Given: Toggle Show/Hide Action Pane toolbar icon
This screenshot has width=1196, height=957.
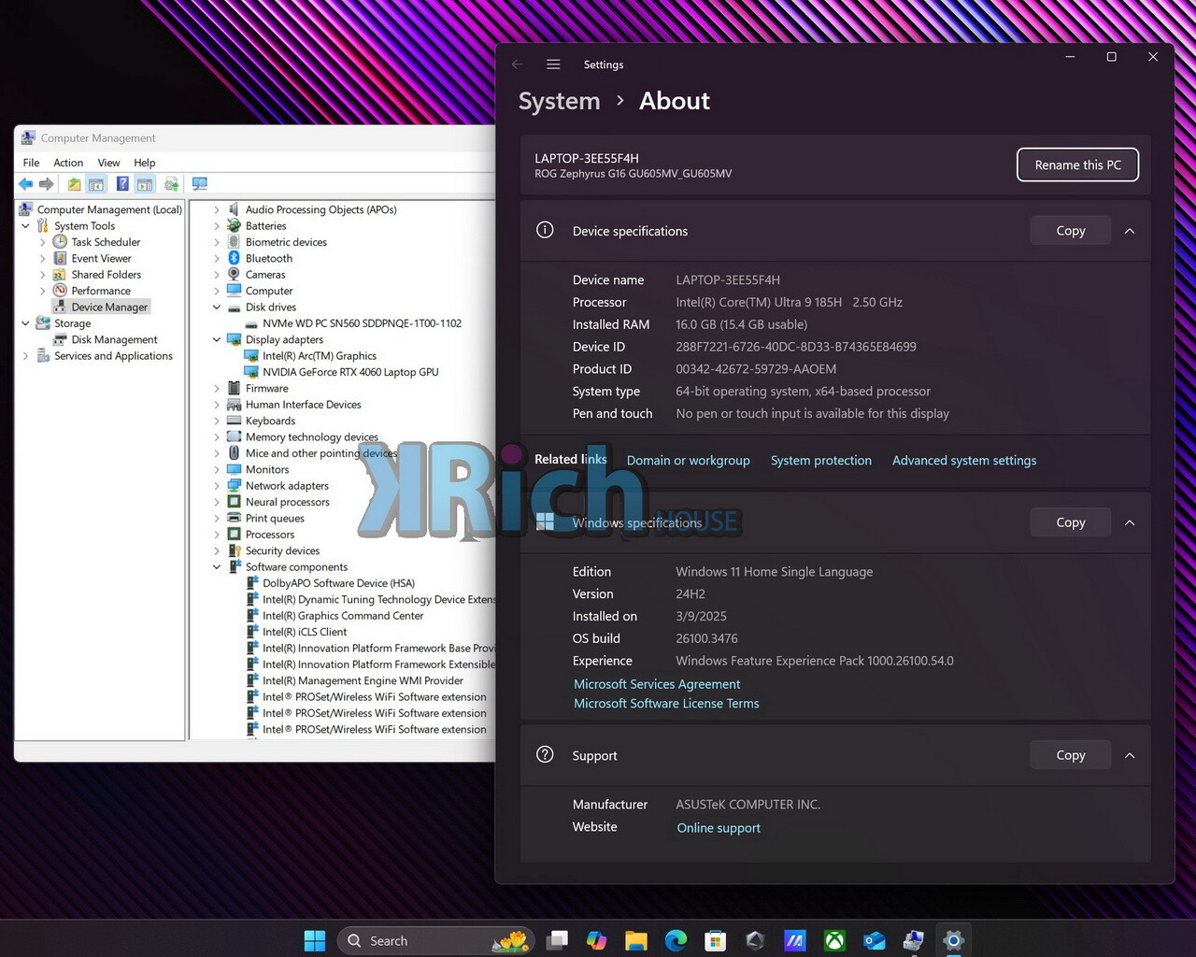Looking at the screenshot, I should click(x=145, y=184).
